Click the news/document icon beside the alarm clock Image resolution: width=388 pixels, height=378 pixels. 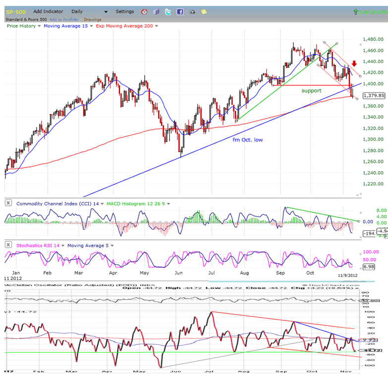[x=156, y=11]
